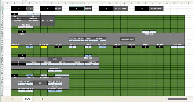Screen dimensions: 193x102
Task: Click the RESET button
Action: tap(58, 8)
